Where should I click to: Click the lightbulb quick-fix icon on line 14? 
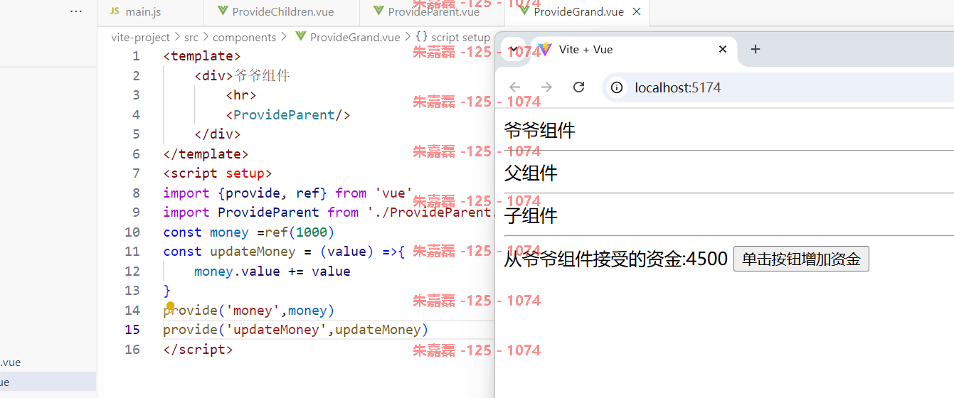click(170, 305)
